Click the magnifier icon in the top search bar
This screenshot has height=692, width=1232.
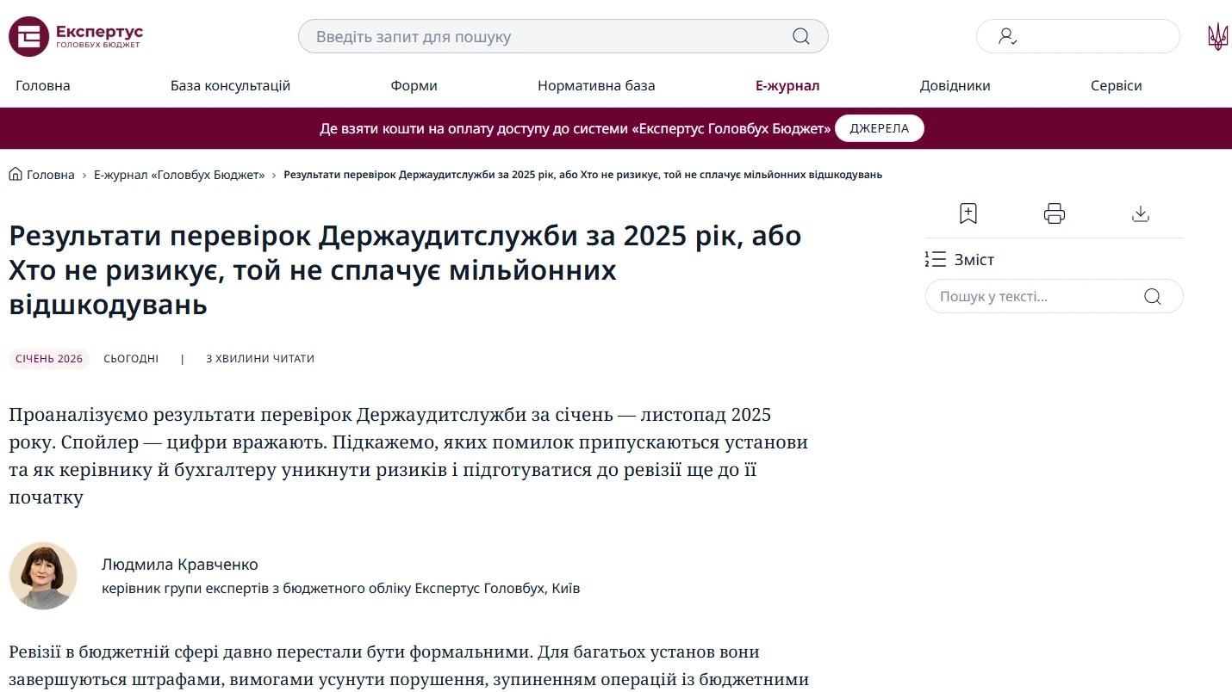(x=800, y=36)
